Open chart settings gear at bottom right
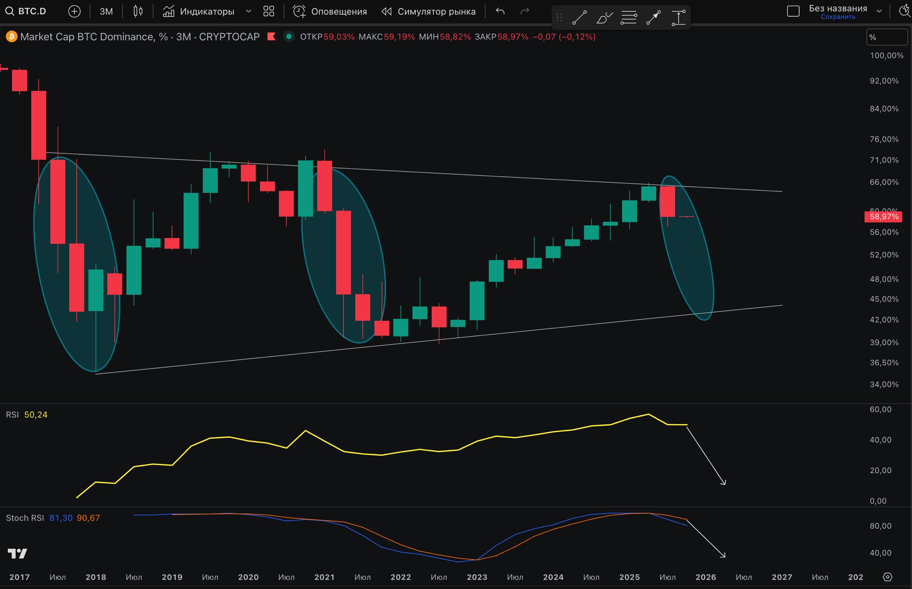 [887, 577]
